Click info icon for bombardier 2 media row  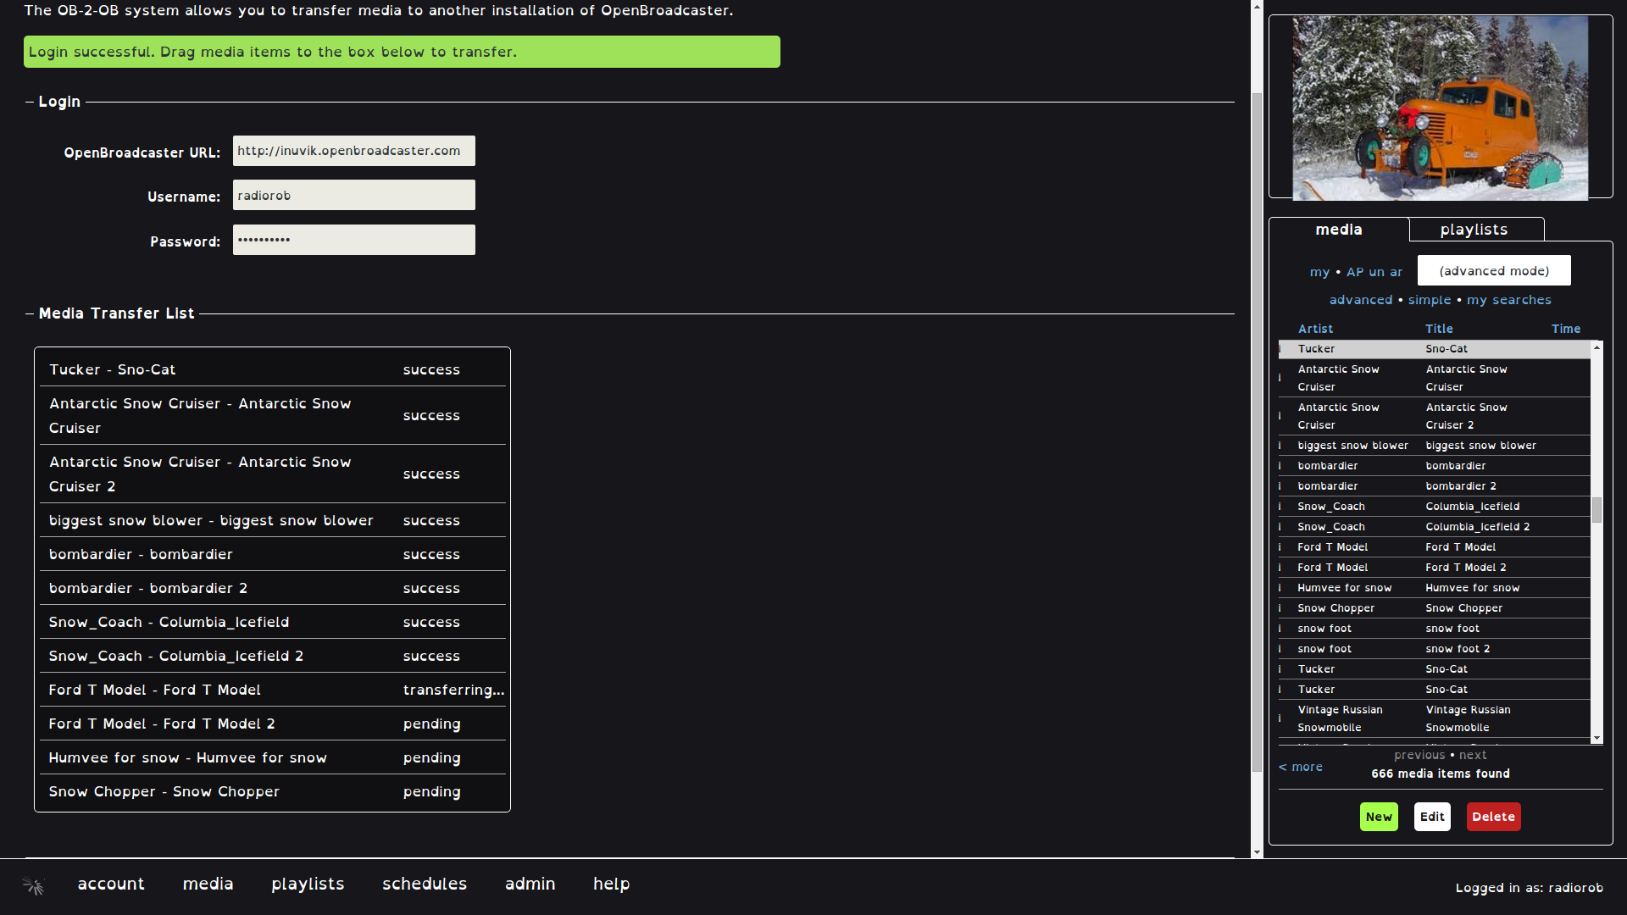pos(1280,486)
